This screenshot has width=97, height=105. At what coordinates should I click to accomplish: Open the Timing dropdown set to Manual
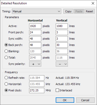[36, 11]
